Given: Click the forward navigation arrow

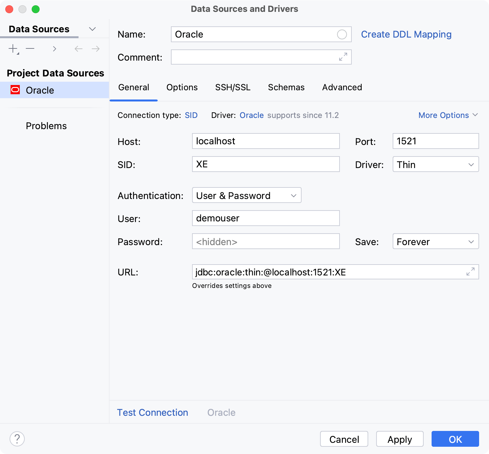Looking at the screenshot, I should (95, 48).
